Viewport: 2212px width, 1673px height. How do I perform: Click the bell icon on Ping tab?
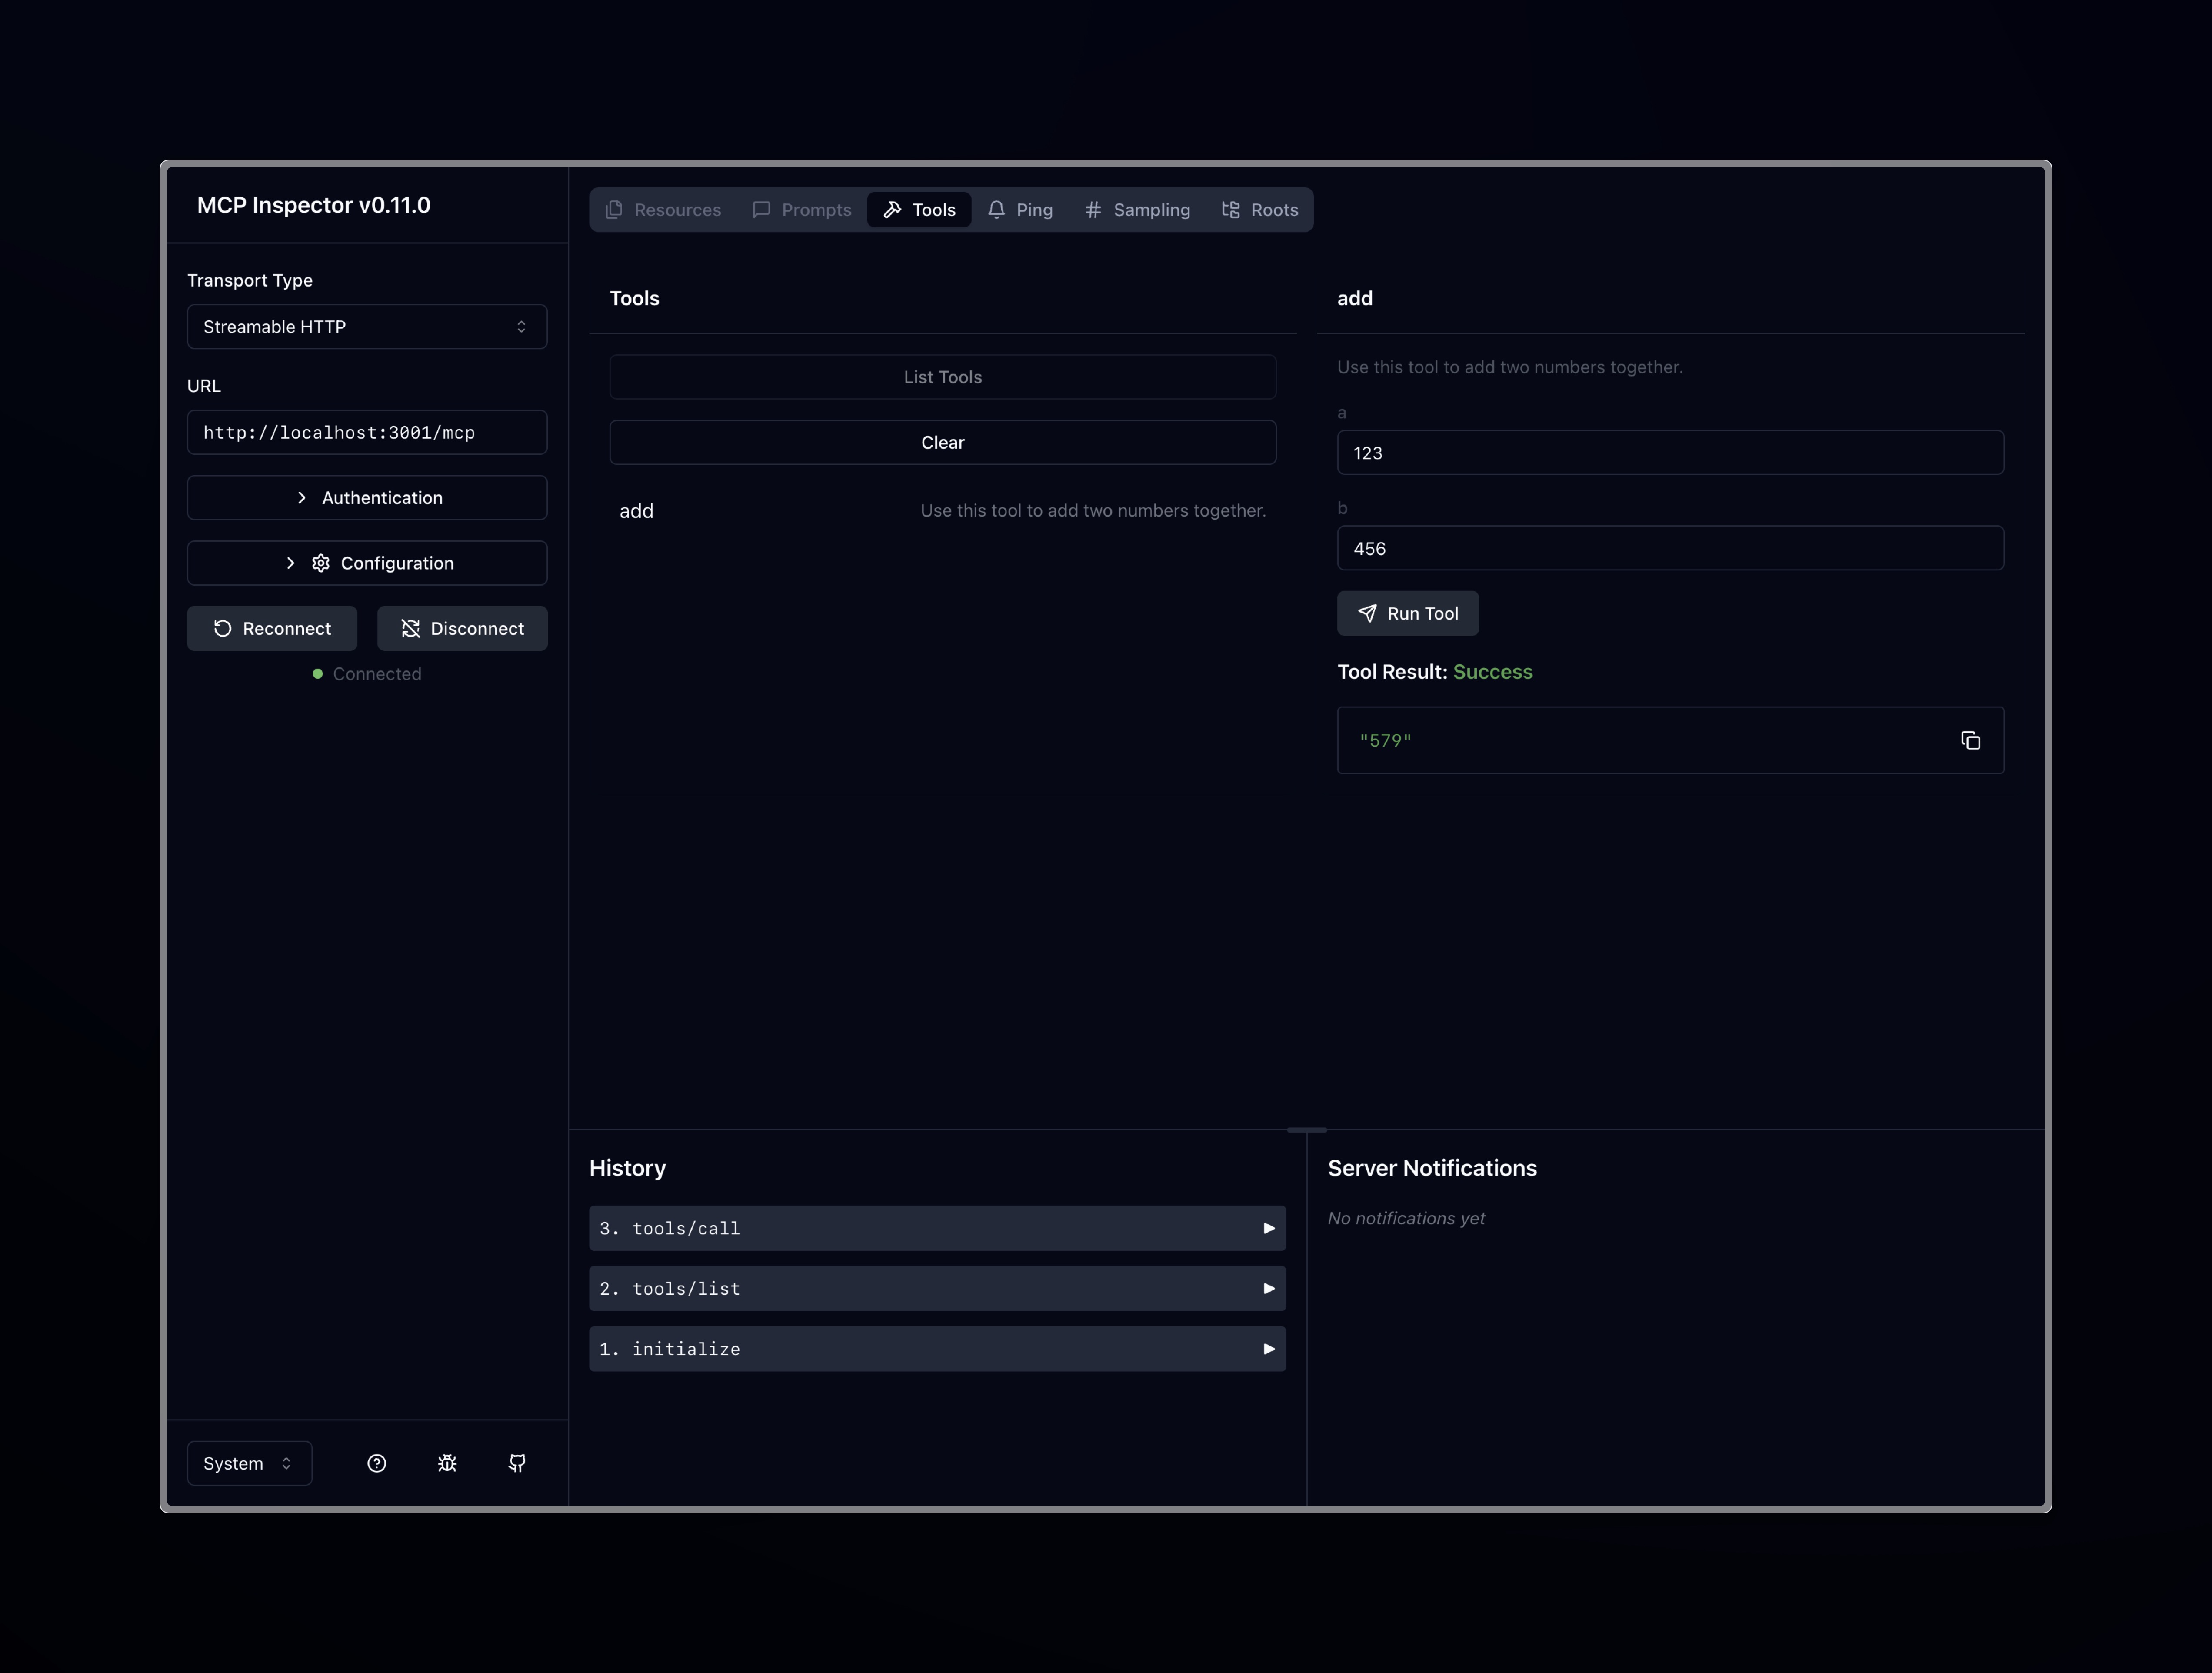(996, 210)
